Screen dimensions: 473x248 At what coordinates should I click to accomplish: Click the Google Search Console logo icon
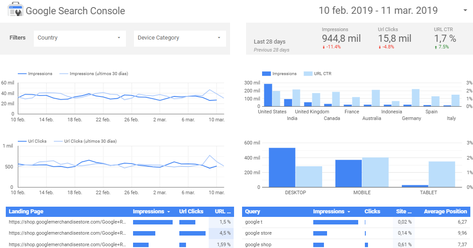click(x=15, y=10)
